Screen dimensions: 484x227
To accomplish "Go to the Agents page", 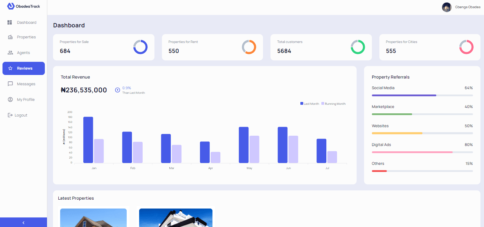I will pyautogui.click(x=23, y=53).
